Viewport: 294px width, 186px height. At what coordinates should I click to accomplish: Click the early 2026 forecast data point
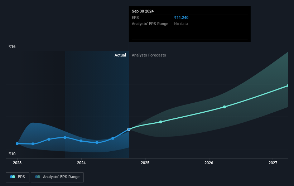(225, 107)
